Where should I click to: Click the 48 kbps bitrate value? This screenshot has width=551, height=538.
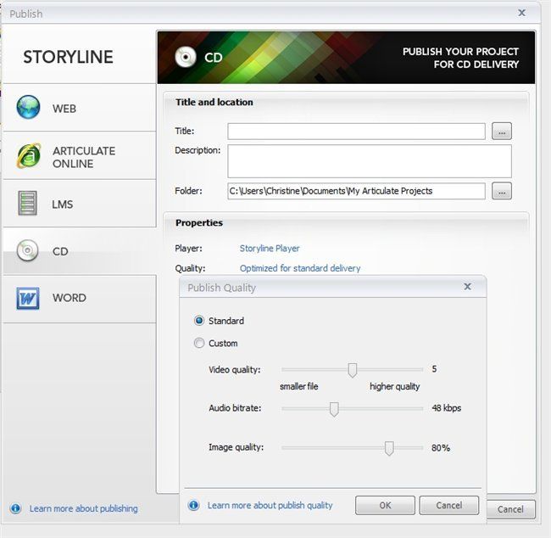[x=446, y=408]
